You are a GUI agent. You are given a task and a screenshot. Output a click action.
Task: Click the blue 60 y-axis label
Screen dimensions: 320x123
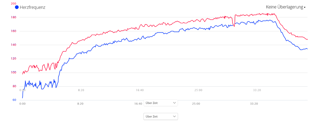pos(14,100)
